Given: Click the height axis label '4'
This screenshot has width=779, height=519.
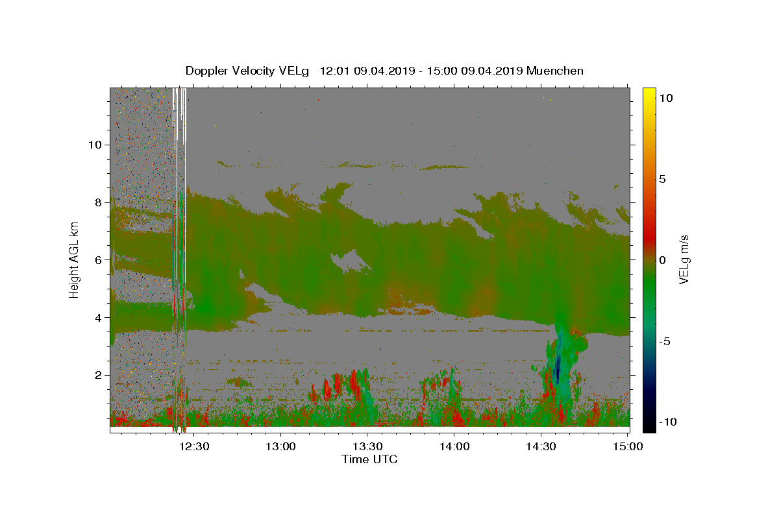Looking at the screenshot, I should pyautogui.click(x=97, y=317).
